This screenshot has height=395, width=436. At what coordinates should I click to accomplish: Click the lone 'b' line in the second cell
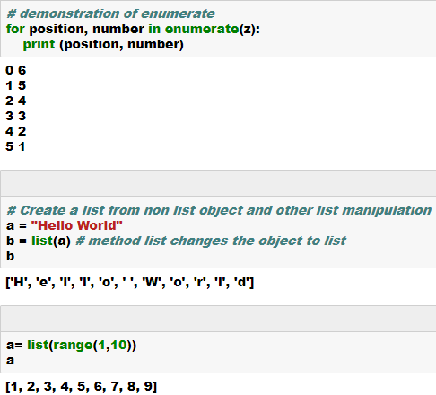tap(10, 256)
